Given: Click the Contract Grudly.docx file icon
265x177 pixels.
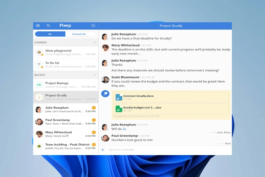Looking at the screenshot, I should 119,97.
